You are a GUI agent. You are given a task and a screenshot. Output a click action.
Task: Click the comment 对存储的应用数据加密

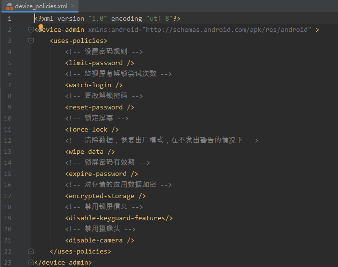[x=118, y=185]
